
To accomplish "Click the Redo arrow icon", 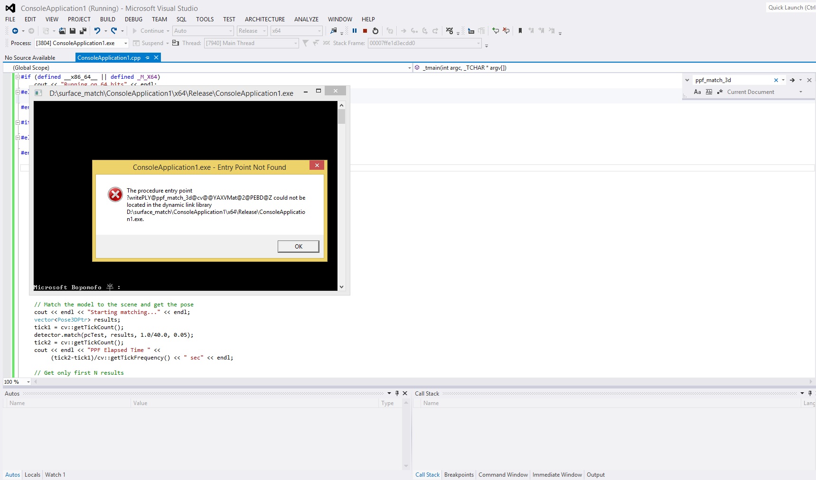I will point(114,31).
